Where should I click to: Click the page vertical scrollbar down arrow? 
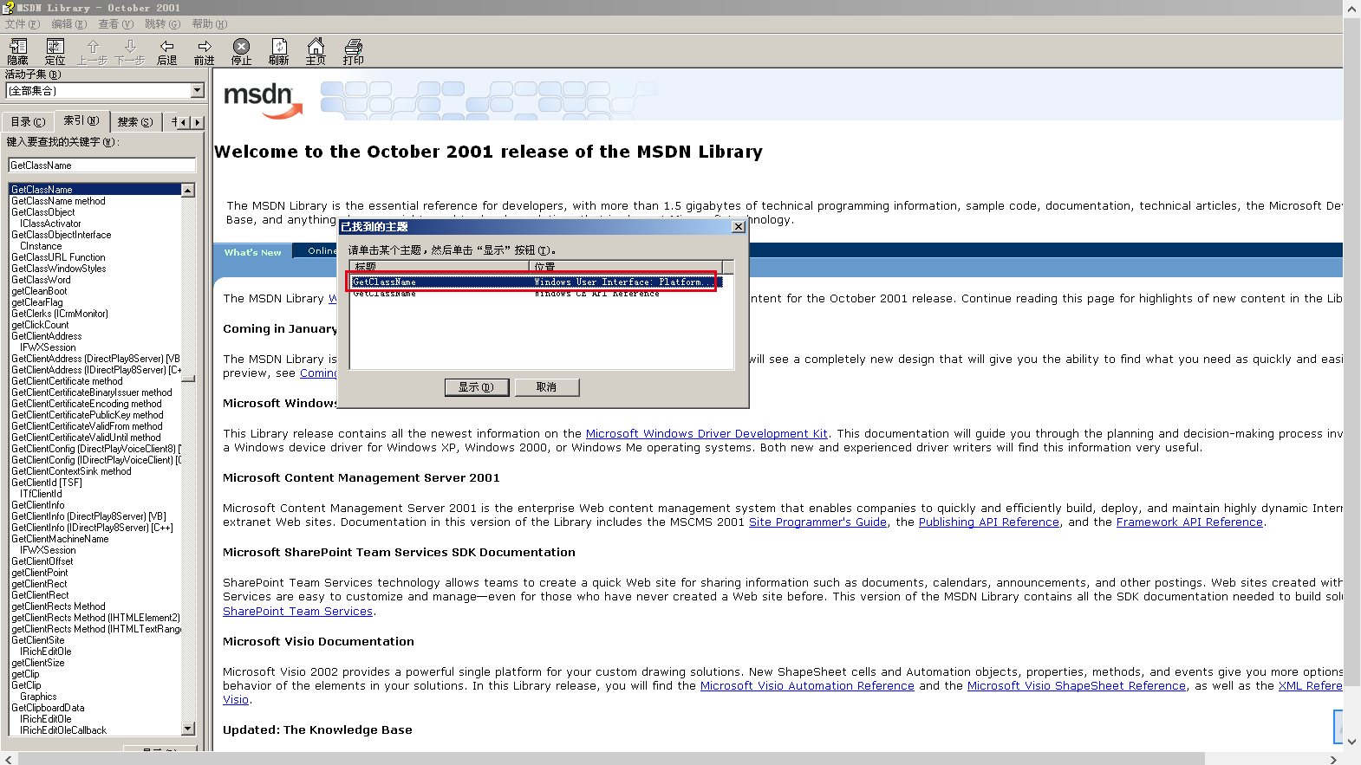(1352, 742)
